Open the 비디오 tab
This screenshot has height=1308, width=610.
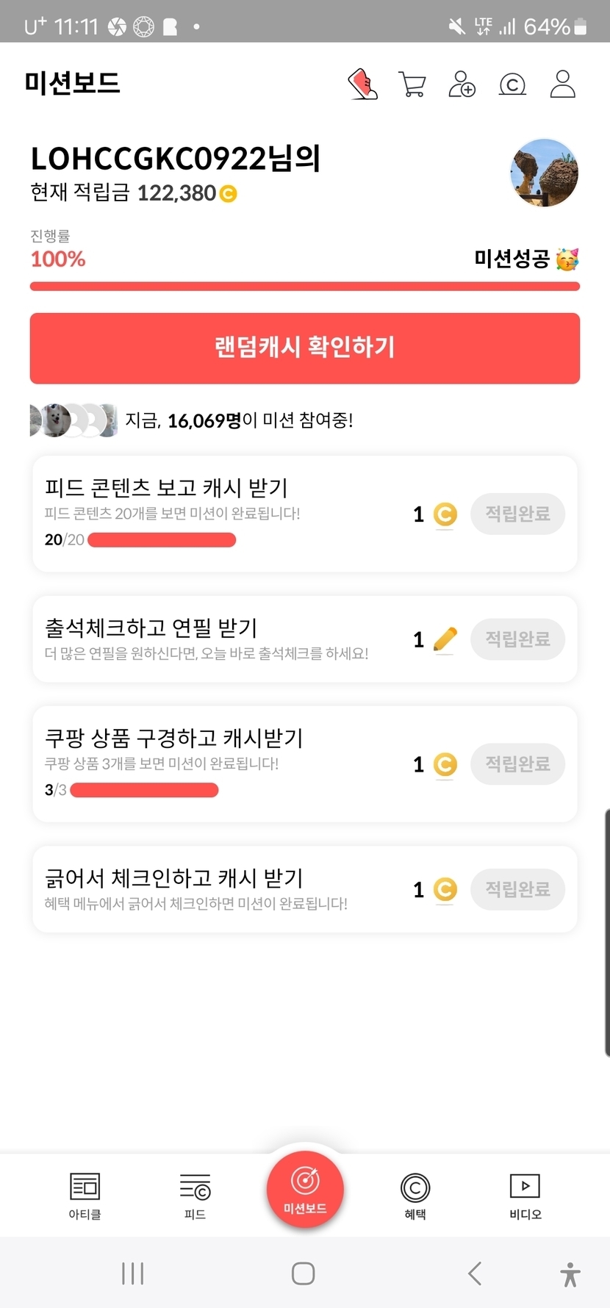click(x=525, y=1196)
